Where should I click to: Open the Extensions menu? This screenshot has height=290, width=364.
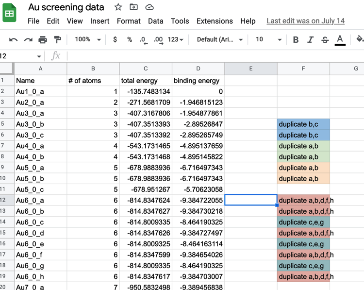pyautogui.click(x=215, y=21)
